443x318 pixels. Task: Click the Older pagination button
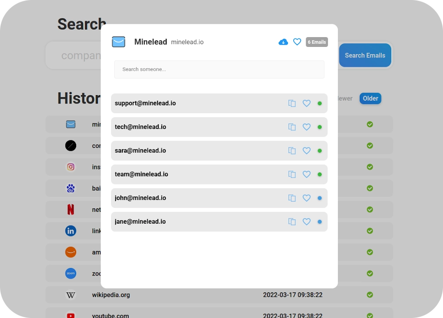pos(370,98)
